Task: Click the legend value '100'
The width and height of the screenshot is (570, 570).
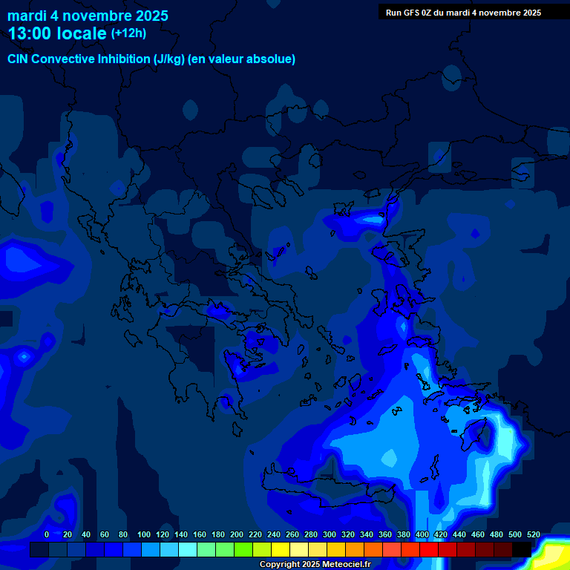Action: [143, 534]
